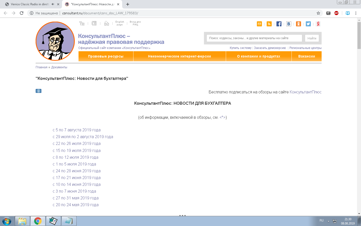Click the address bar URL

coord(100,13)
